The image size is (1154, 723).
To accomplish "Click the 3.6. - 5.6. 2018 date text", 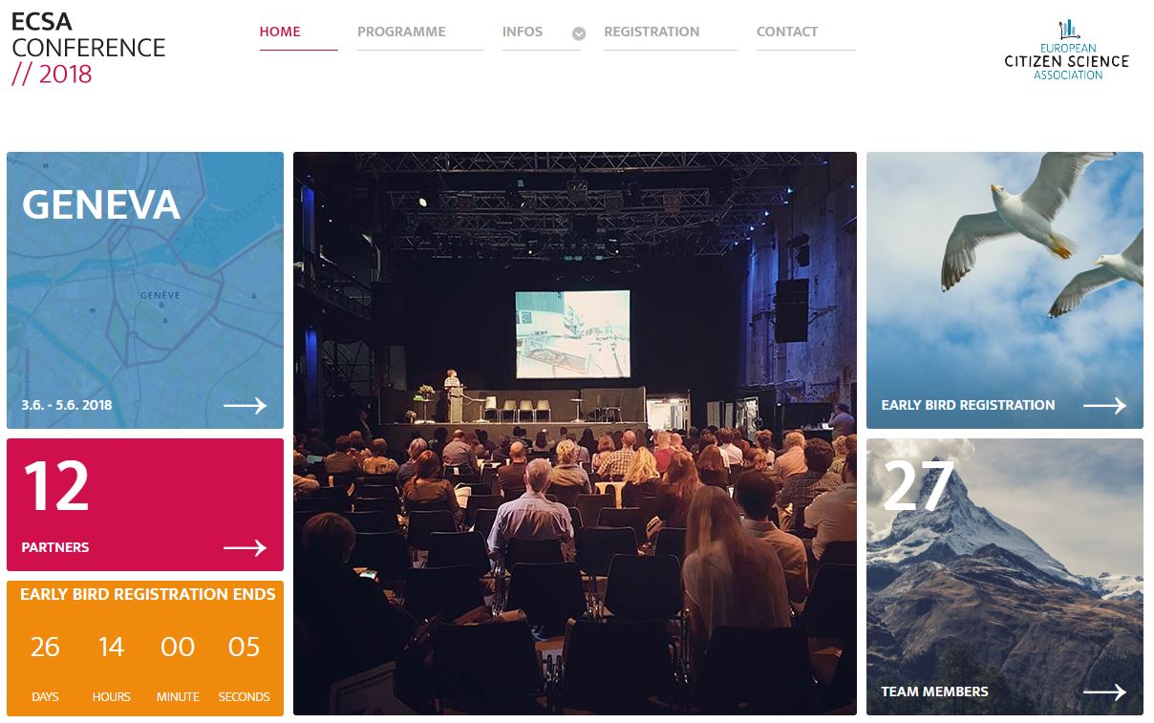I will (x=67, y=405).
